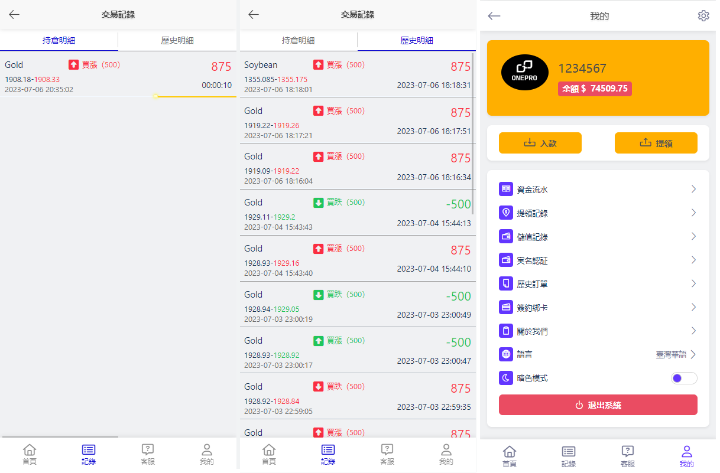Open the 我的 profile icon in bottom navigation
This screenshot has height=473, width=720.
(686, 454)
